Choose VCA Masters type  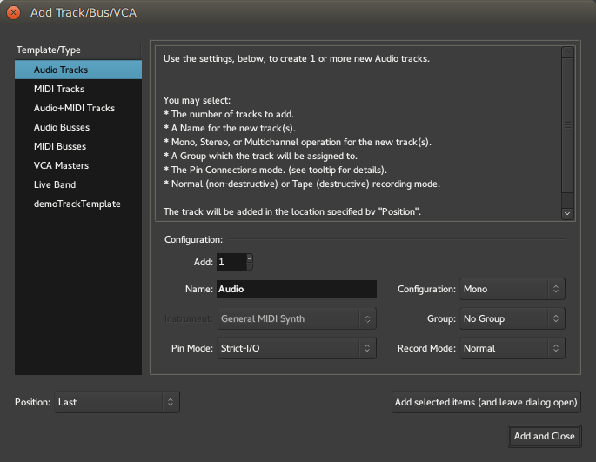(x=78, y=165)
